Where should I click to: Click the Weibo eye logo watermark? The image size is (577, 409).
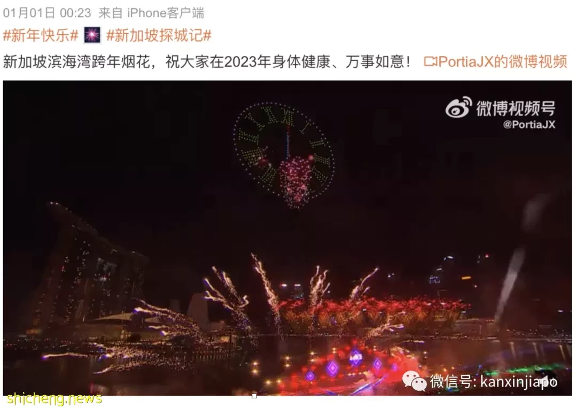point(458,107)
